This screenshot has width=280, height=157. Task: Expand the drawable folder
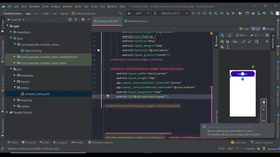pyautogui.click(x=14, y=75)
